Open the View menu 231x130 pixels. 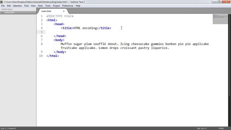(x=33, y=6)
